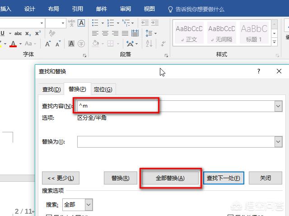Viewport: 289px width, 216px height.
Task: Open the 插入 ribbon tab
Action: click(6, 9)
